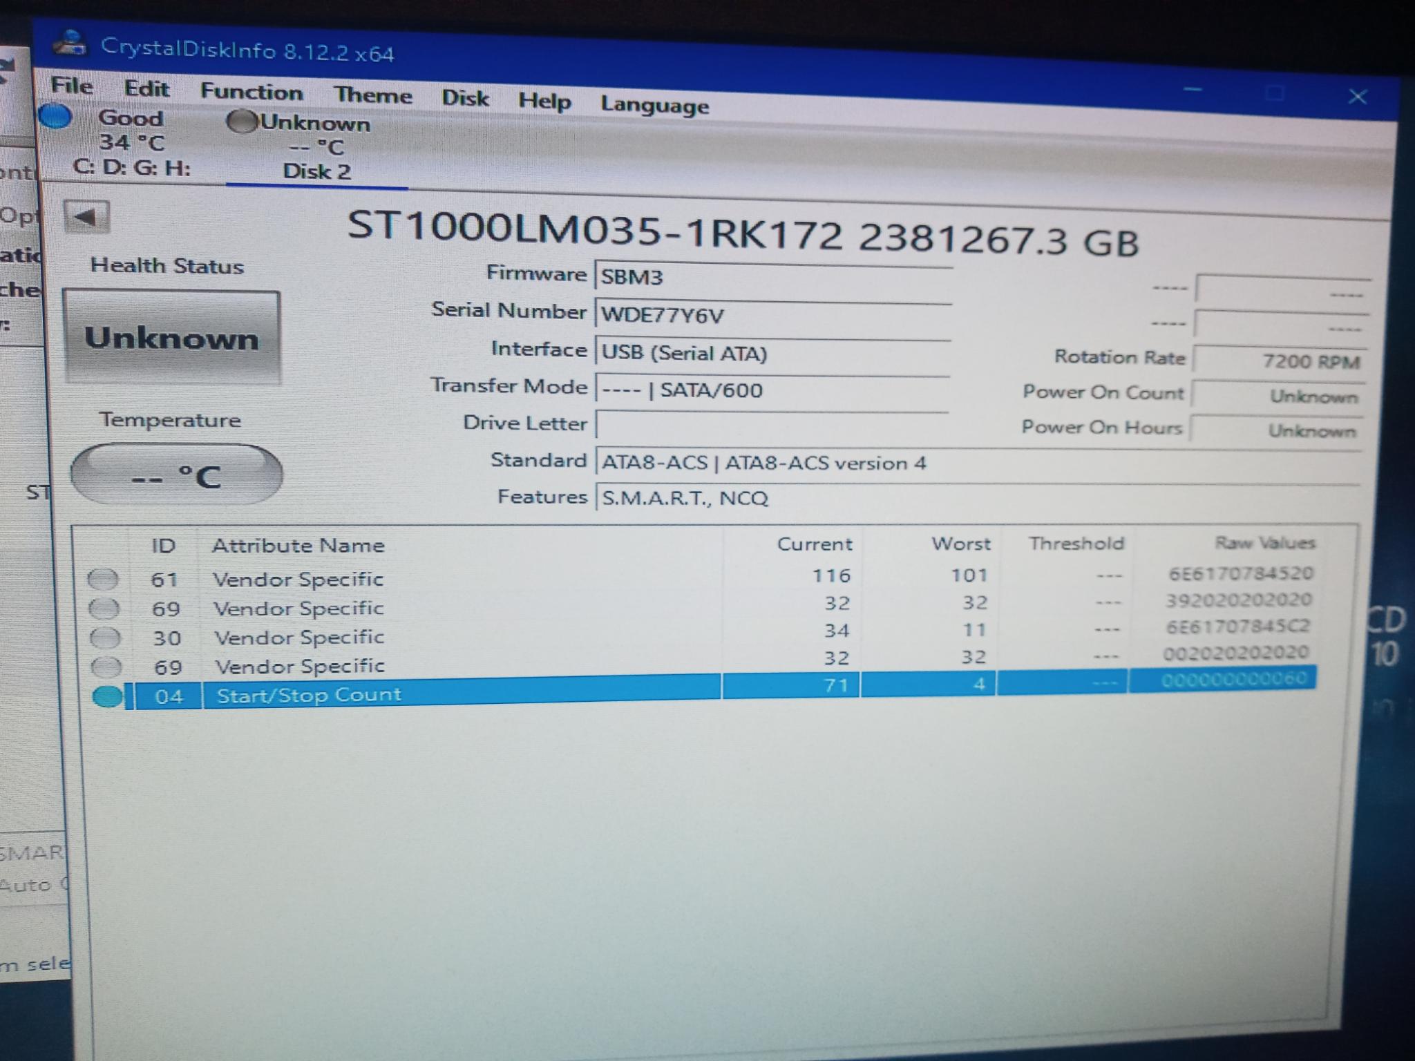Click the disk model title ST1000LM035-1RK172
Screen dimensions: 1415x1061
tap(595, 229)
